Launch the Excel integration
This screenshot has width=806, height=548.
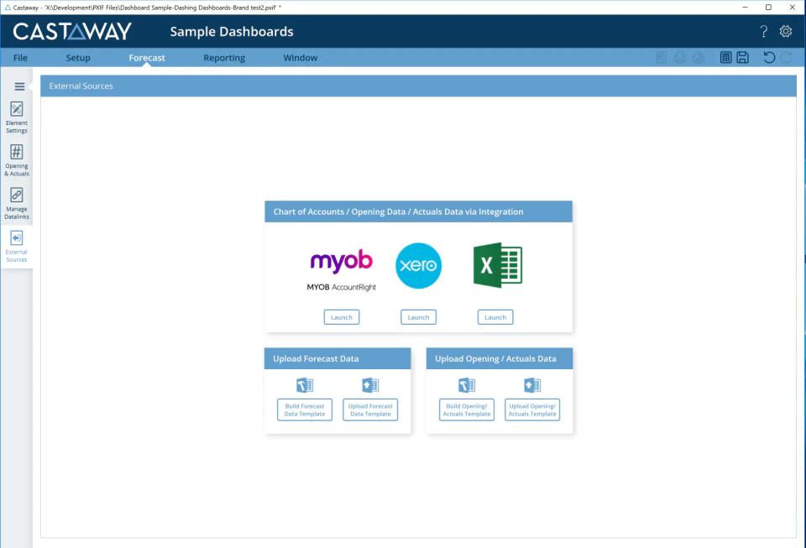coord(495,317)
